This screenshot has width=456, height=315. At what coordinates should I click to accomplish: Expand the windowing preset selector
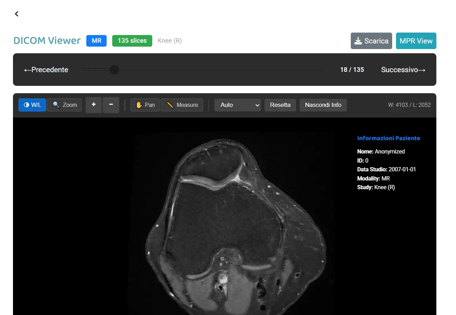[237, 105]
